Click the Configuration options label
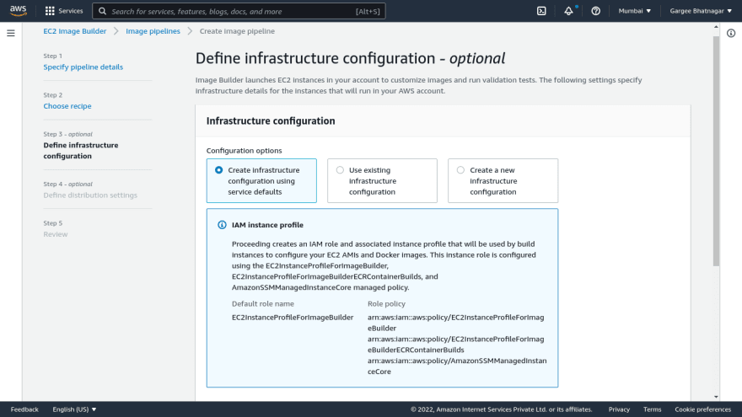This screenshot has height=417, width=742. pos(245,151)
